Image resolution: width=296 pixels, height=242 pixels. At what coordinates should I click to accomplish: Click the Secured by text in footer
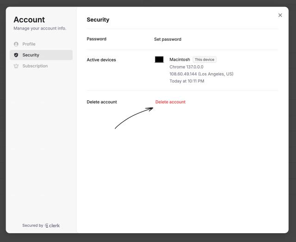[x=33, y=225]
